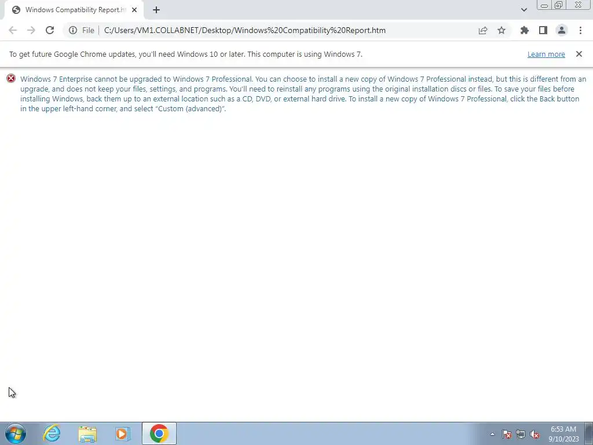This screenshot has width=593, height=445.
Task: Bookmark this tab with the star icon
Action: point(502,30)
